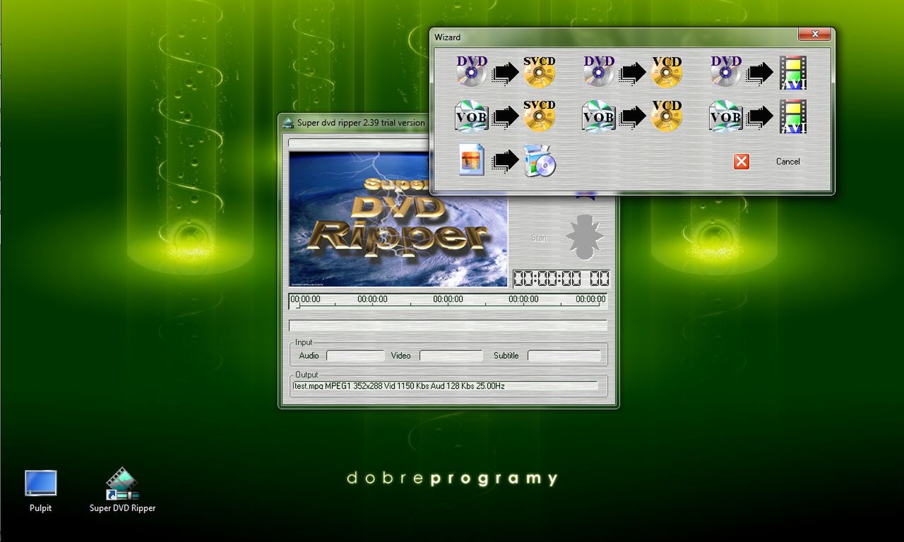Select the VCD gold disc in the DVD-to-VCD option
The image size is (904, 542).
[667, 71]
